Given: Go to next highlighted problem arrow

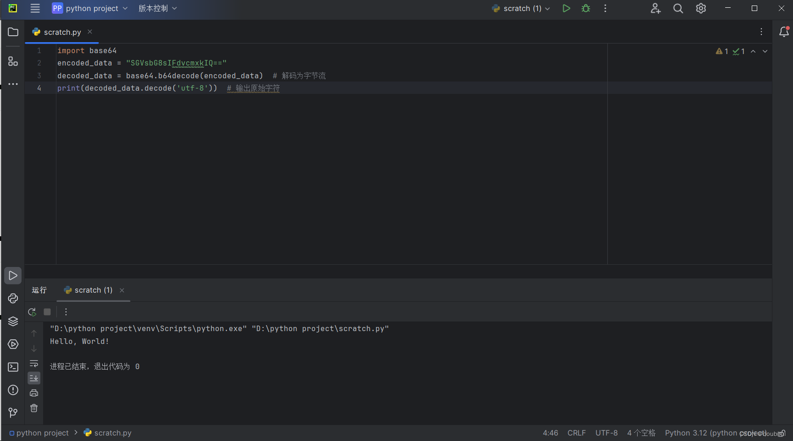Looking at the screenshot, I should (765, 51).
